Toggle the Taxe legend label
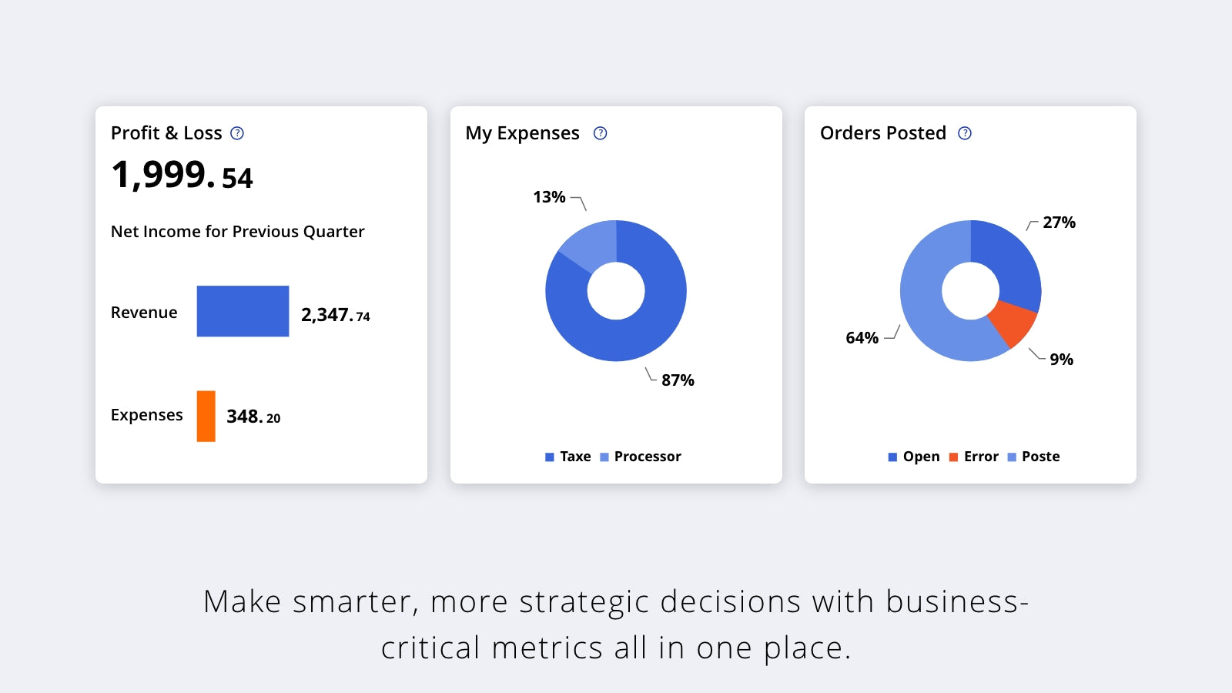This screenshot has height=693, width=1232. click(575, 457)
